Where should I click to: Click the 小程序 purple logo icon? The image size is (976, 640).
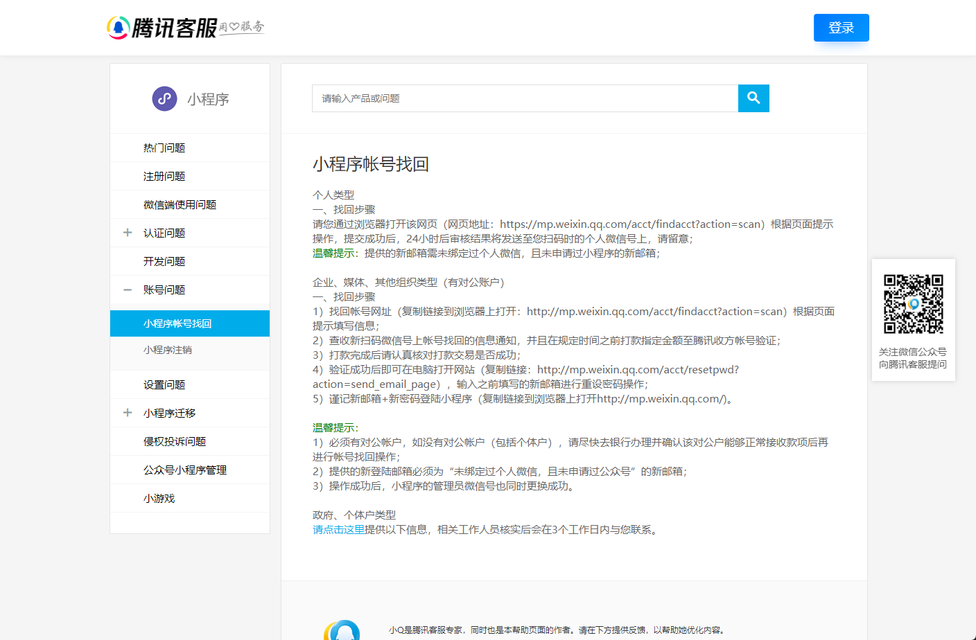coord(165,99)
